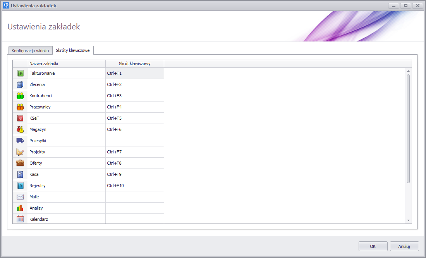426x258 pixels.
Task: Click the Oferty briefcase icon
Action: click(21, 163)
